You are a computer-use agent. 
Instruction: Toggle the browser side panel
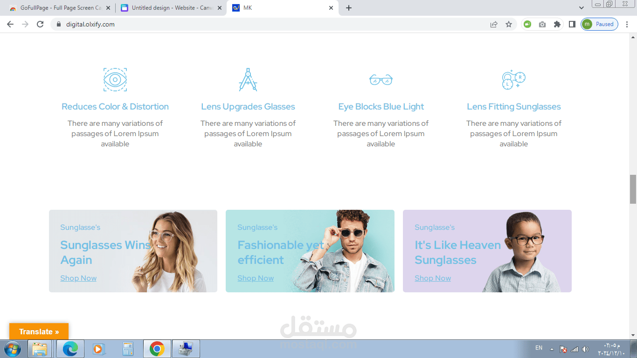[572, 24]
